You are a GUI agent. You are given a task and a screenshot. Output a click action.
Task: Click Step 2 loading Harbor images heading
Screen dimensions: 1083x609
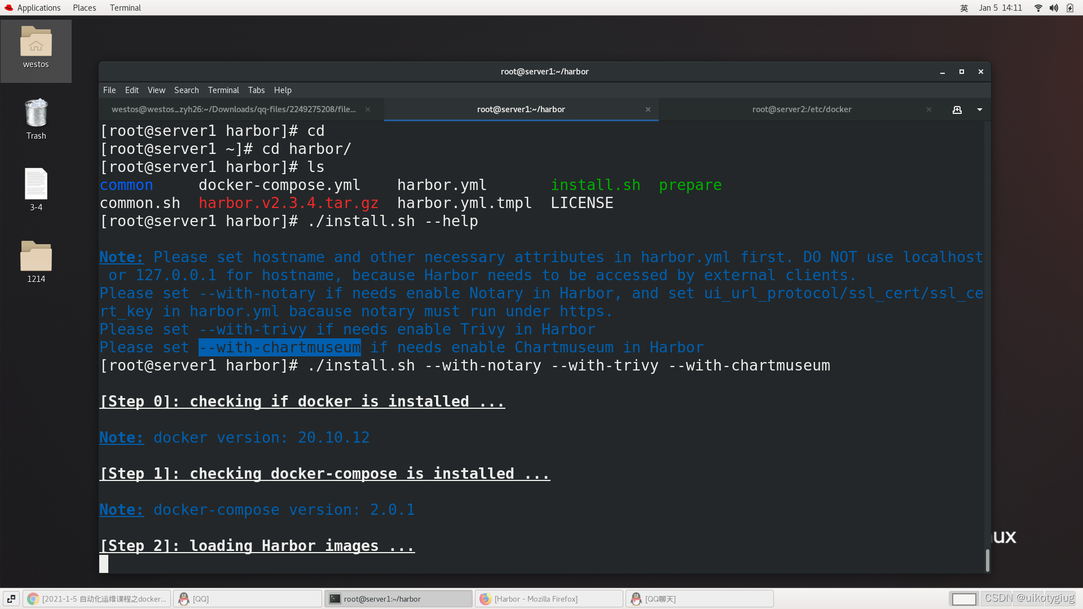[x=257, y=546]
